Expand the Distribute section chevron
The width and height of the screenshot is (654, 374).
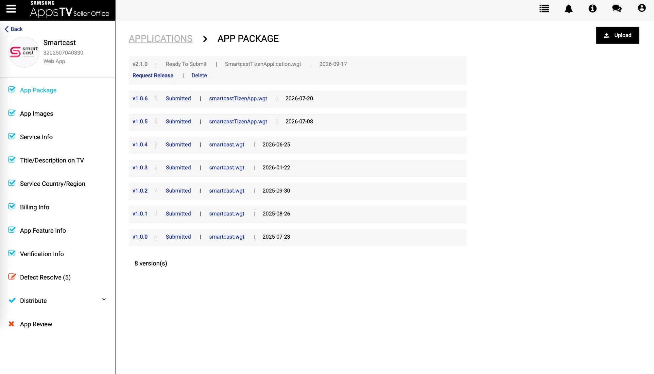tap(104, 299)
